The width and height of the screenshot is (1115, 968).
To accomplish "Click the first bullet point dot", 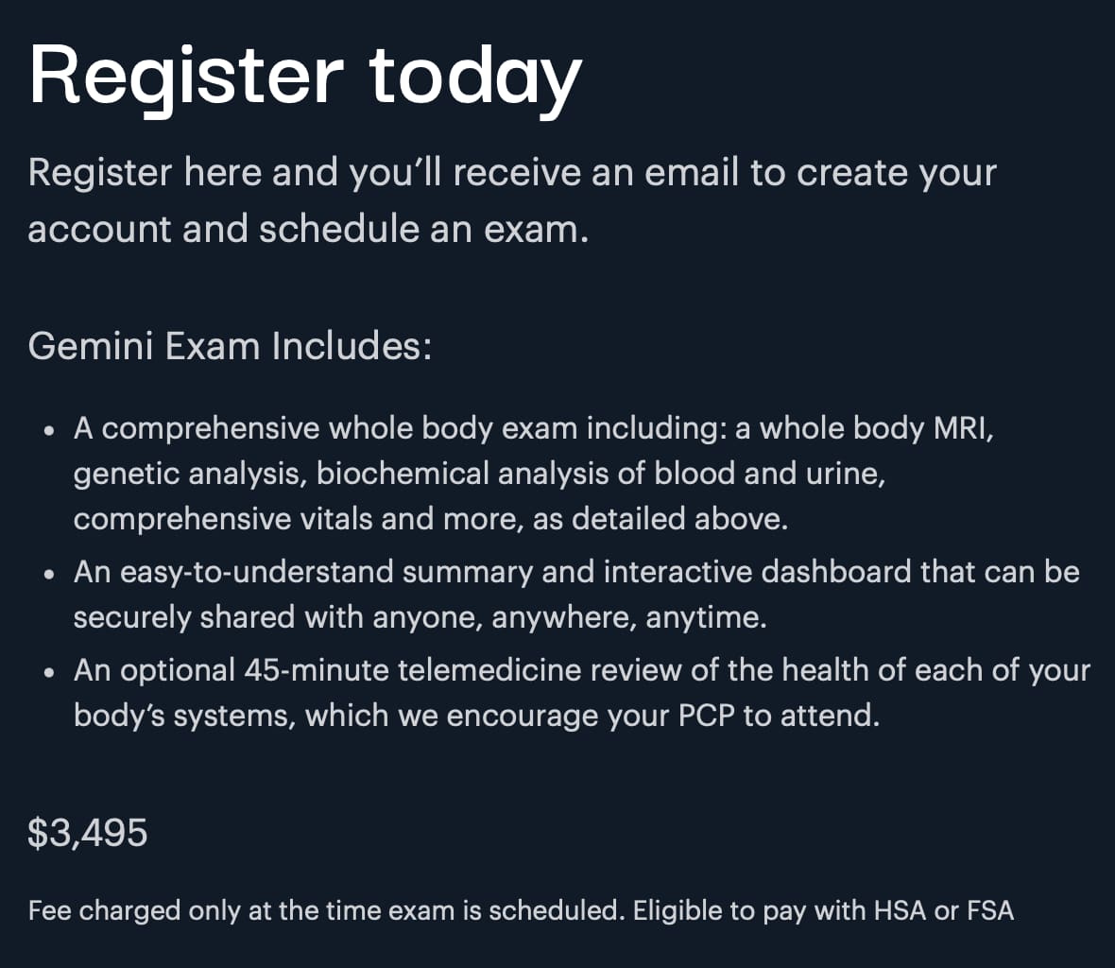I will pyautogui.click(x=49, y=430).
